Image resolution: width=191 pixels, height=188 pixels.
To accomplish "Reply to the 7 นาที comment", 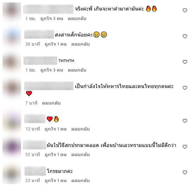I will click(51, 103).
